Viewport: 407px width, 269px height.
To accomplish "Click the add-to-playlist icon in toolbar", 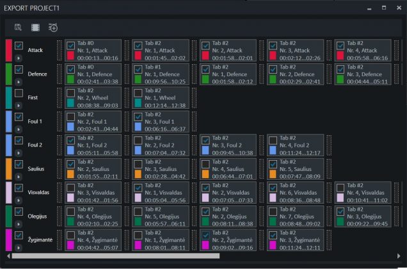I will point(52,27).
